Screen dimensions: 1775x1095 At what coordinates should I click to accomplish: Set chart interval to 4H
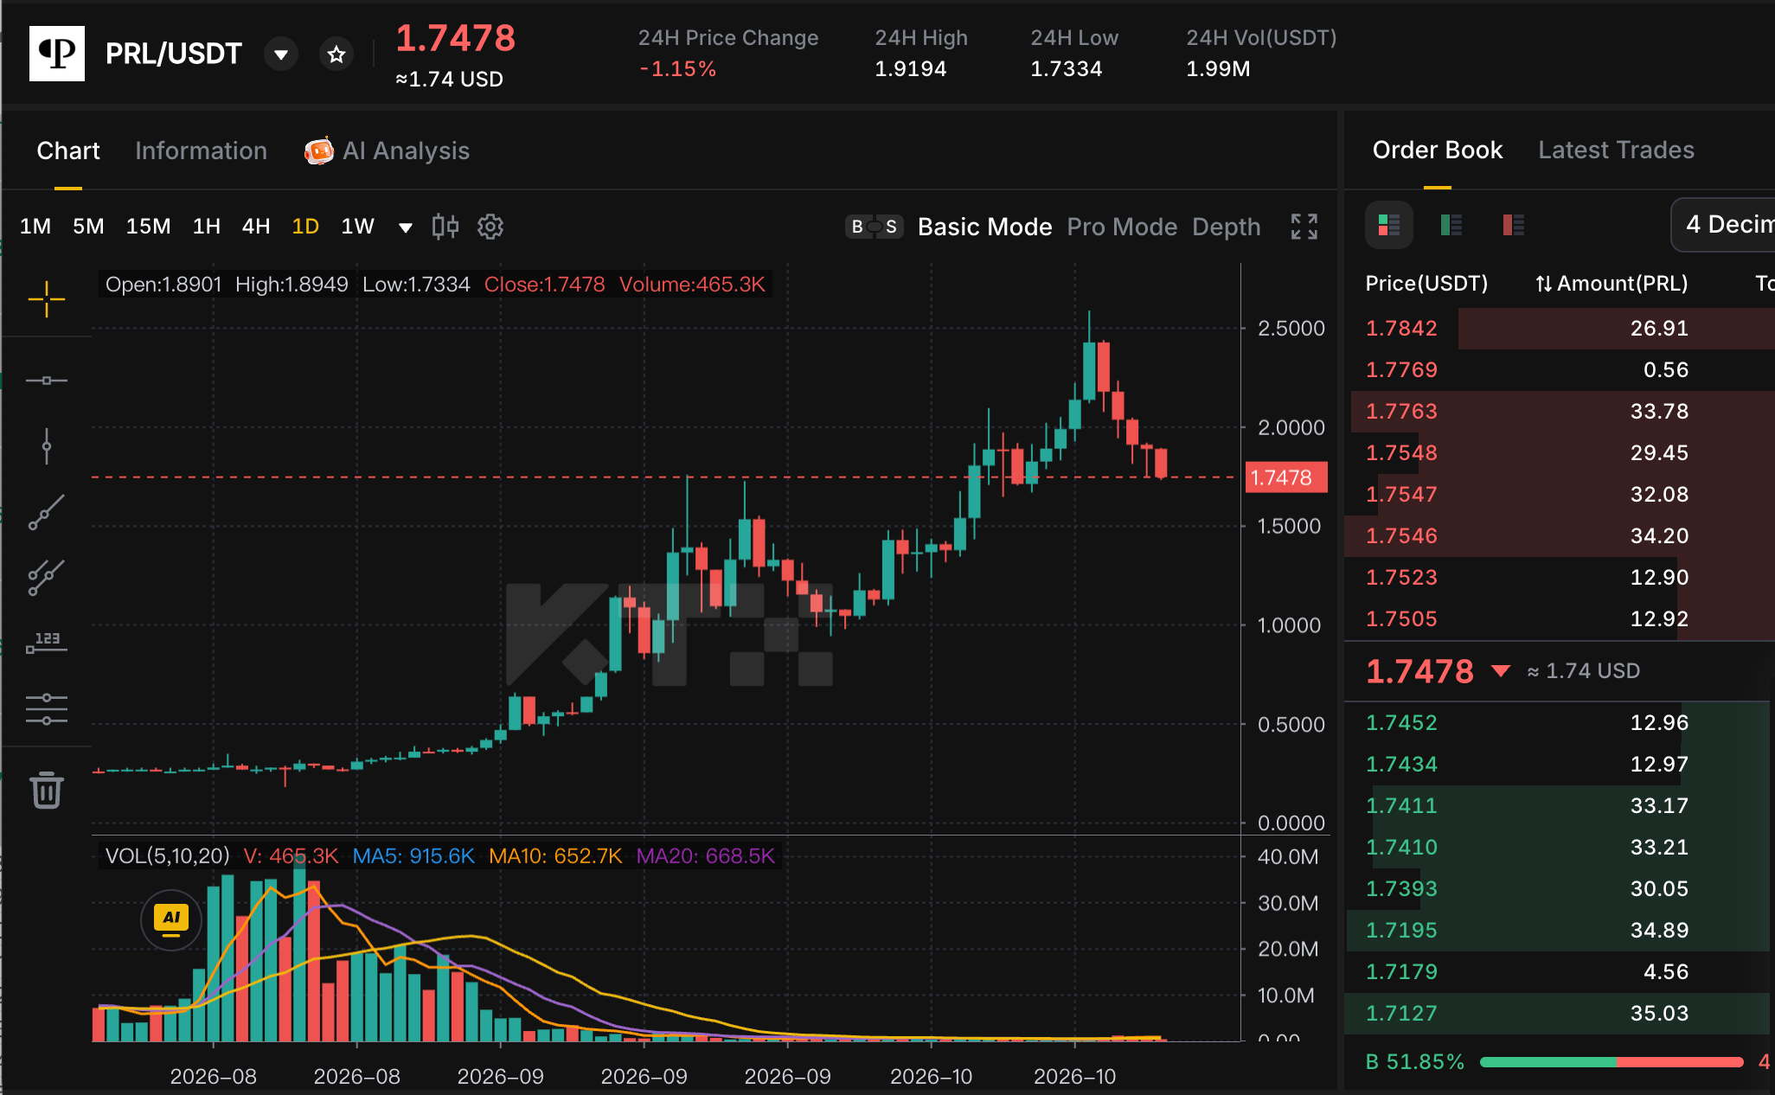256,227
